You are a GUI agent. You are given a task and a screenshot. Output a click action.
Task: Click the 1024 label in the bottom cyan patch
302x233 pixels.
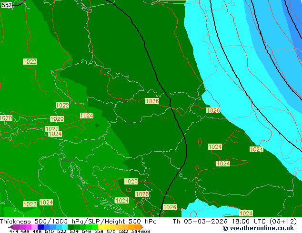[x=246, y=213]
